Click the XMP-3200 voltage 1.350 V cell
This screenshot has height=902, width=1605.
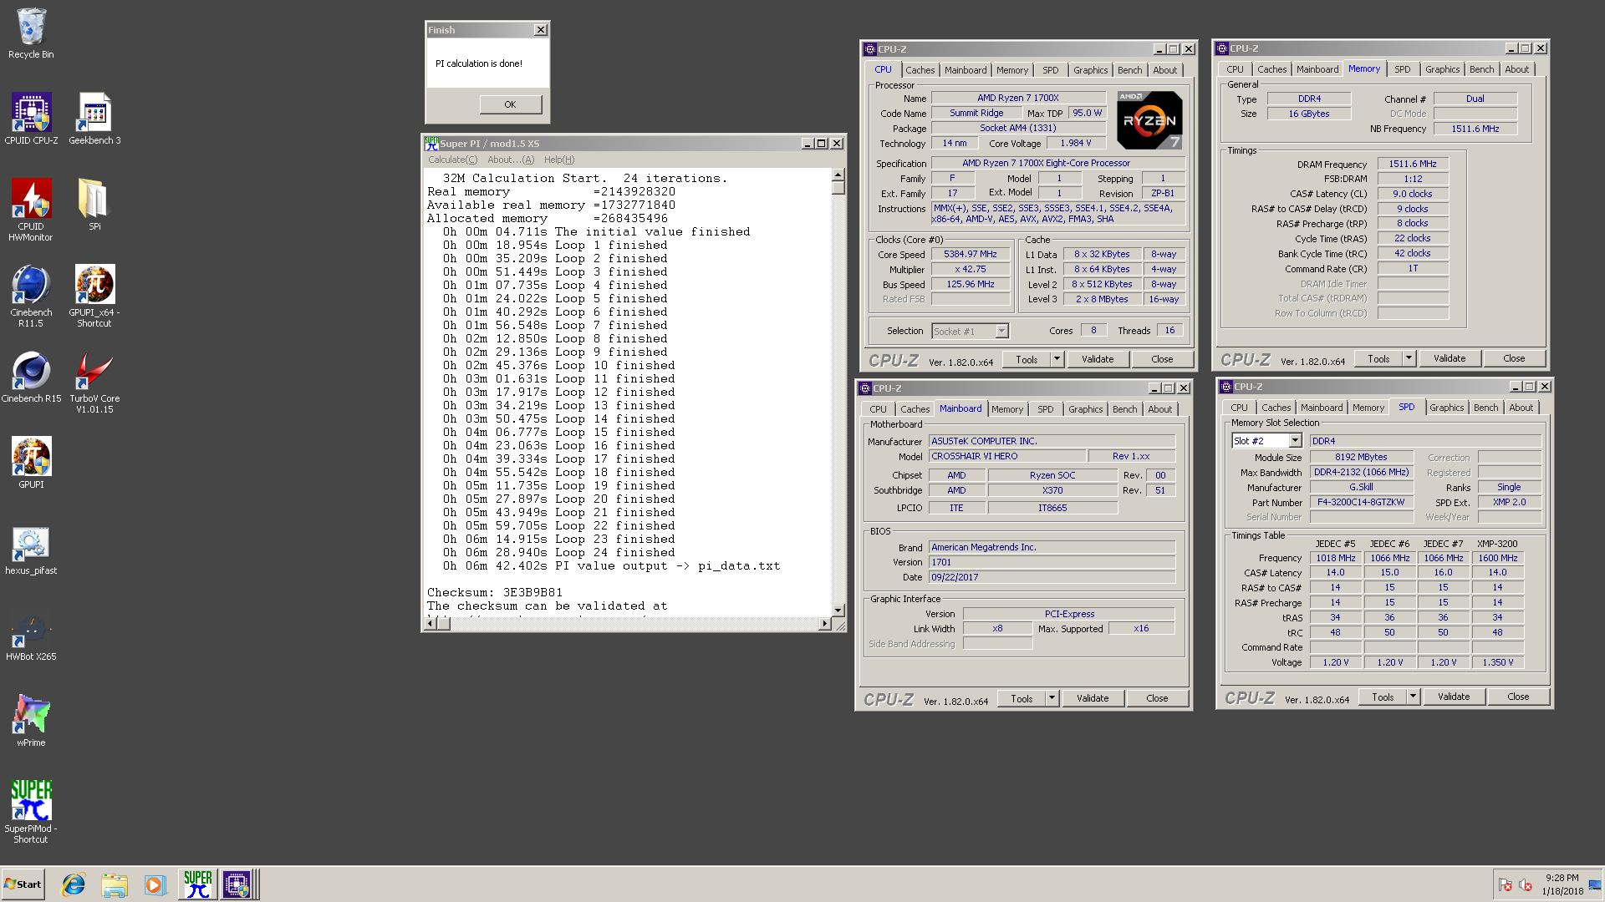point(1496,662)
